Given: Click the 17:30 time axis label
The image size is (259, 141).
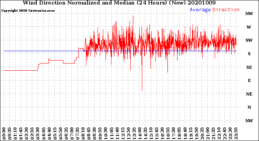Looking at the screenshot, I should click(173, 133).
